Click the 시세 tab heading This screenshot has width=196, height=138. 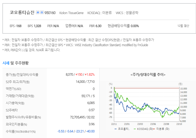6,63
